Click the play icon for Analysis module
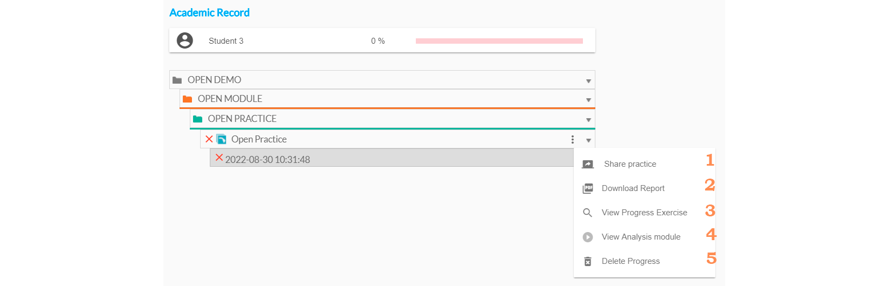Screen dimensions: 889x286 (x=588, y=237)
